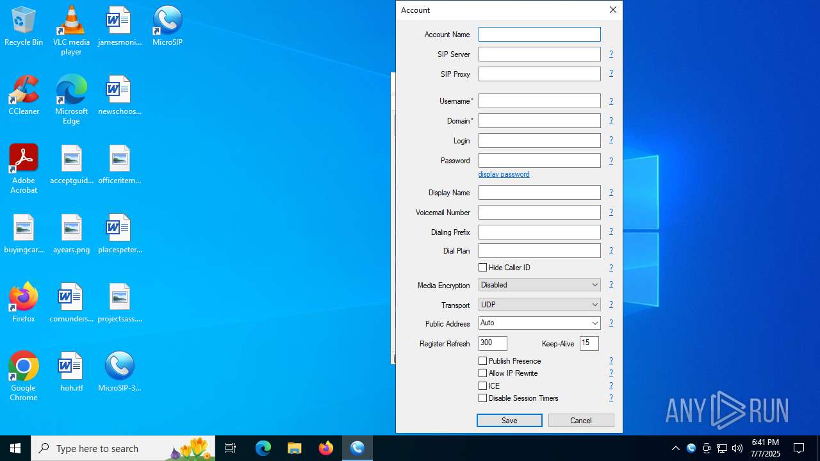The width and height of the screenshot is (820, 461).
Task: Click the display password link
Action: click(504, 174)
